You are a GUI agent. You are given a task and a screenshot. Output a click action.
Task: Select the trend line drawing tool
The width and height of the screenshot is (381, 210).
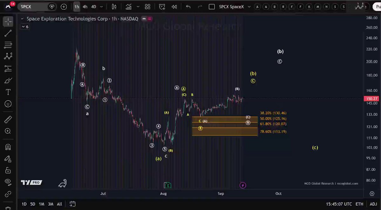coord(8,33)
